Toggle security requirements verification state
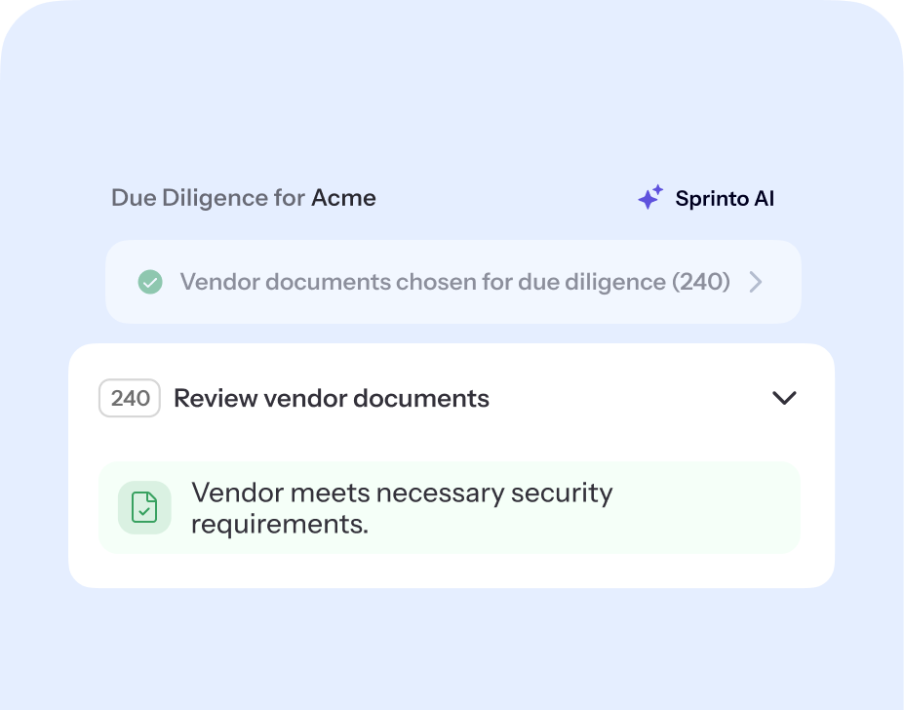This screenshot has width=904, height=710. tap(143, 507)
